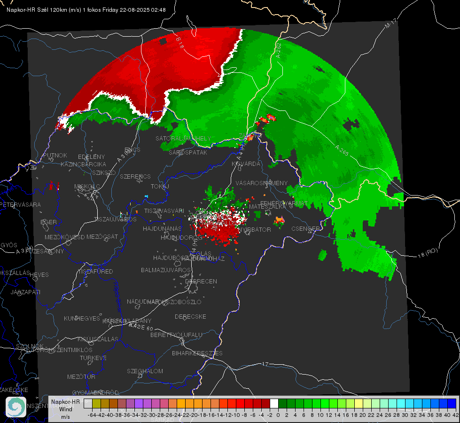Click the NYÍRBÁTOR label
This screenshot has width=460, height=423.
(x=254, y=229)
